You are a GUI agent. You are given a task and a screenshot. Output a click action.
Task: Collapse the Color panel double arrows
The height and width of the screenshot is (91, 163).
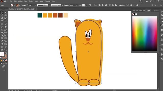point(155,11)
